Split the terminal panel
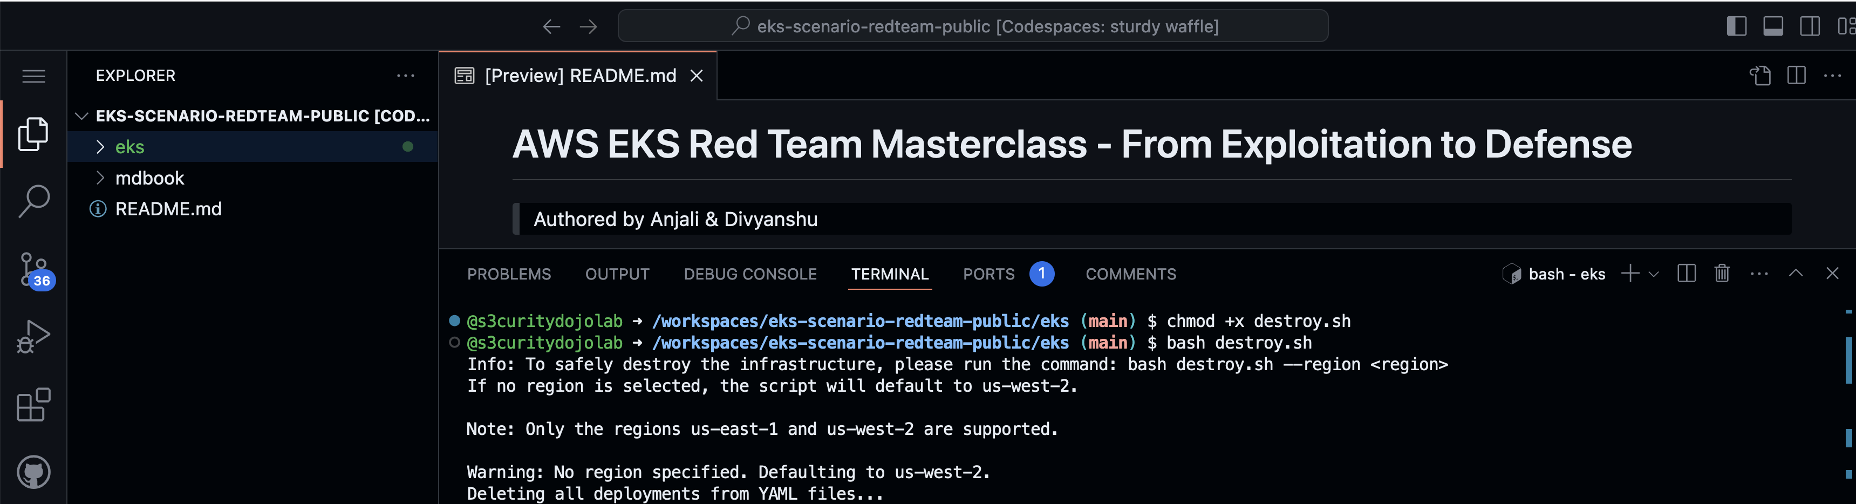 1686,273
